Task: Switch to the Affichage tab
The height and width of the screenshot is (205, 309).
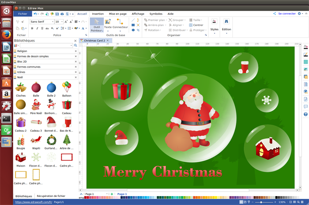Action: [138, 14]
